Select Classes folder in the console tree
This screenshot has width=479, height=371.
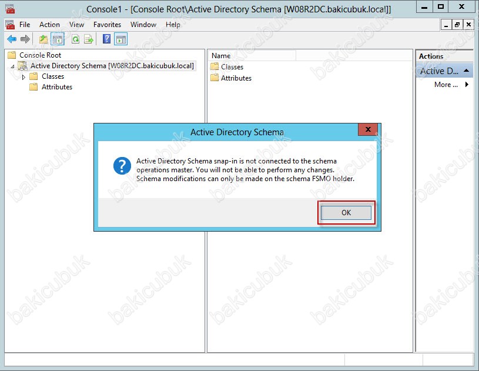[x=53, y=76]
